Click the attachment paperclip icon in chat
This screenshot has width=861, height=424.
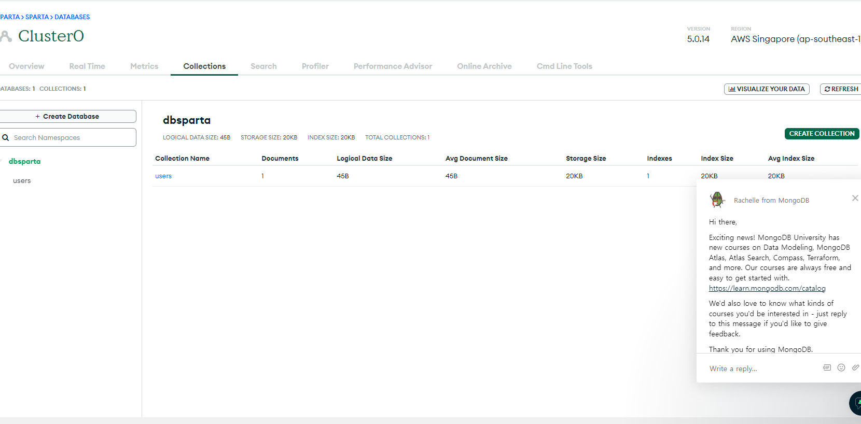[x=855, y=368]
